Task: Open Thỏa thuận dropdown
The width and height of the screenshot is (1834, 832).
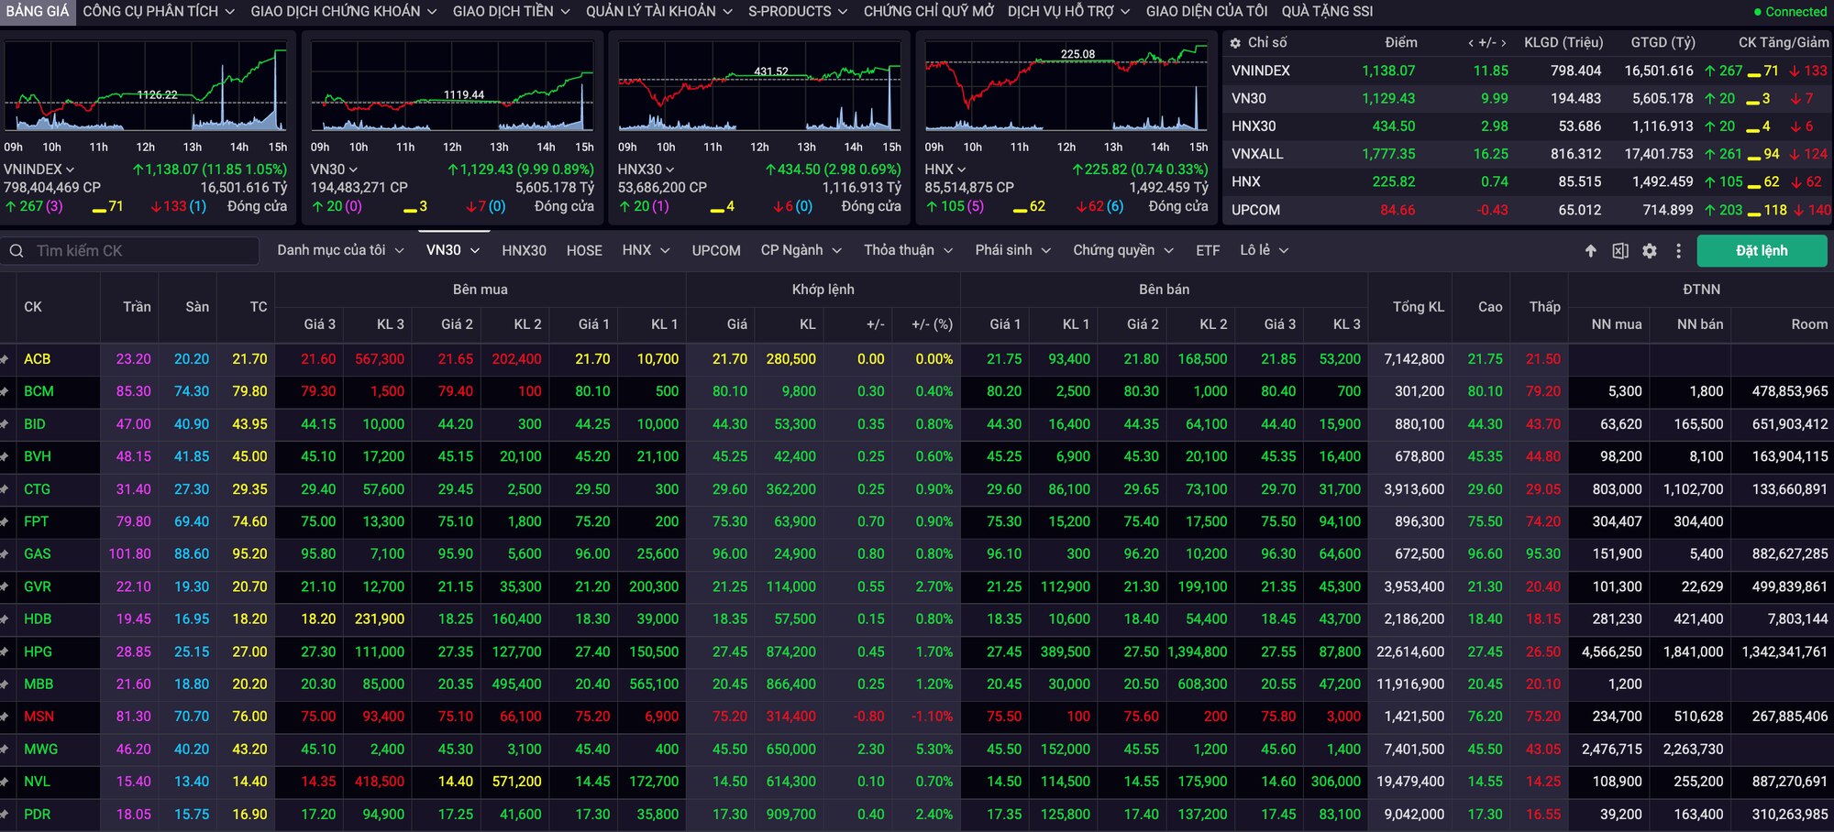Action: (x=908, y=250)
